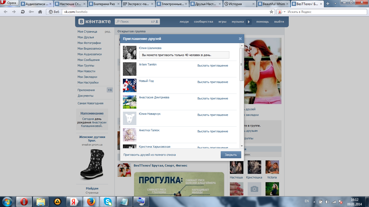The image size is (369, 207).
Task: Open Skype from the taskbar
Action: [x=108, y=201]
